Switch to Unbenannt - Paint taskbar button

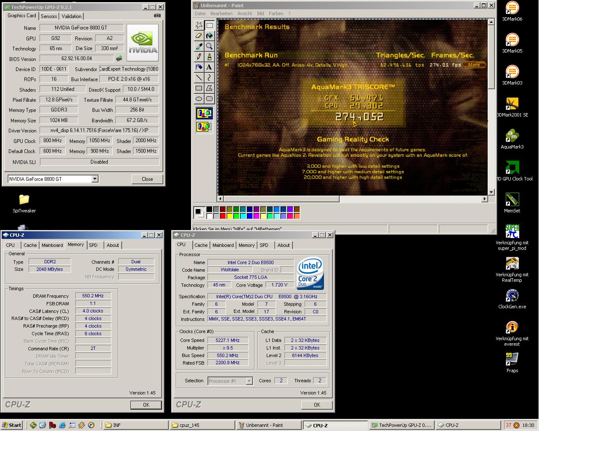(269, 425)
